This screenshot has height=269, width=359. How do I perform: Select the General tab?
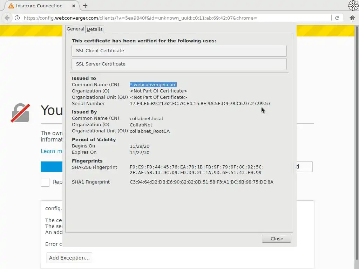click(75, 29)
